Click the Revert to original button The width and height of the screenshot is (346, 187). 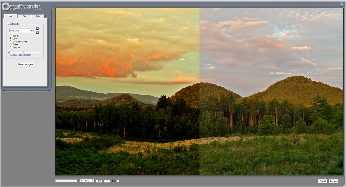[x=26, y=64]
